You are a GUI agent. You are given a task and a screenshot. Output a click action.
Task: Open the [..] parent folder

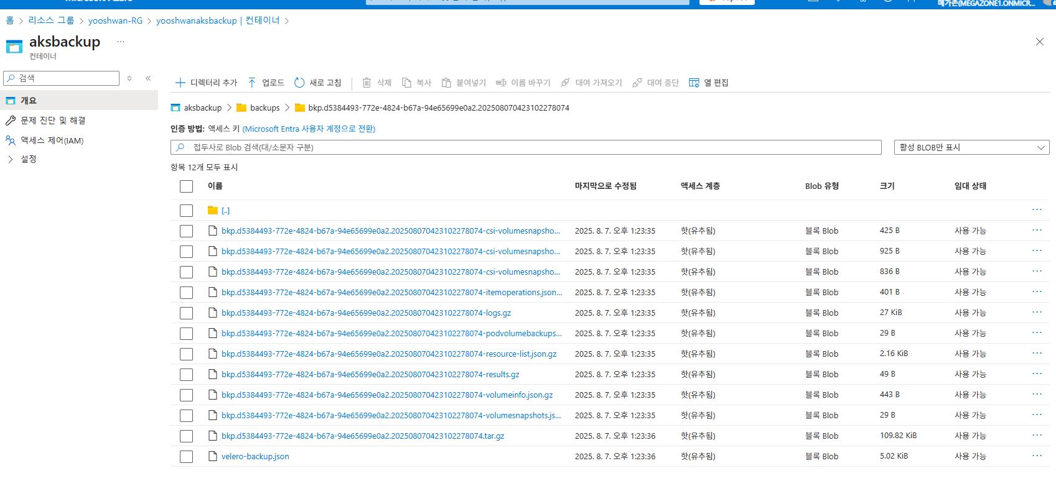pyautogui.click(x=225, y=211)
